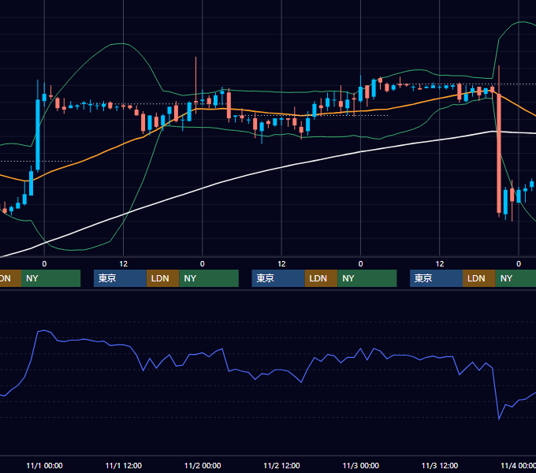Select the 東京 session block for 11/1
The height and width of the screenshot is (473, 536).
[120, 278]
